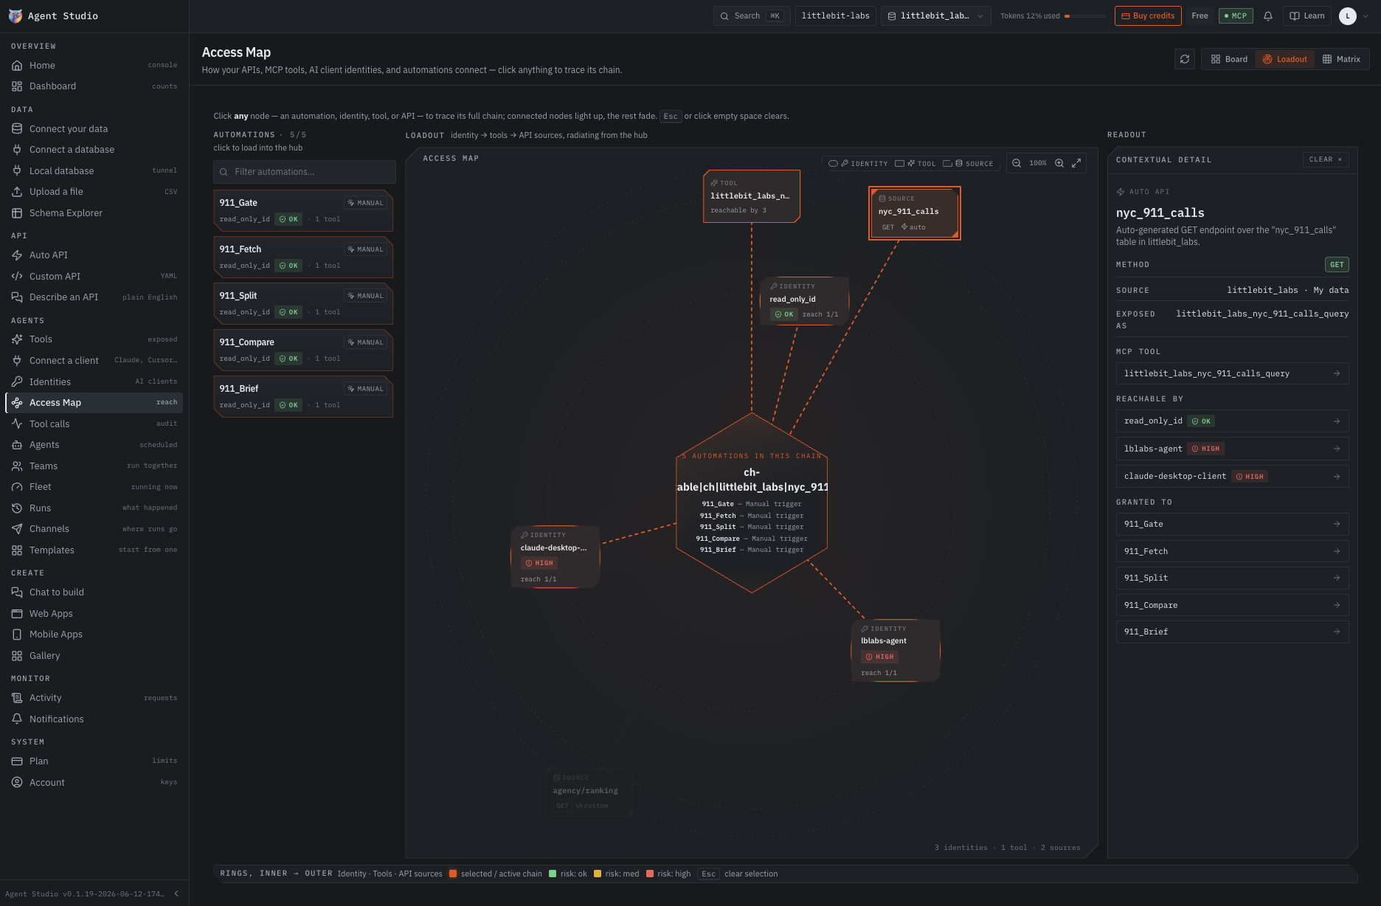Open the littlebit_labs_nyc_911_calls_query MCP tool row
Screen dimensions: 1381x906
[1232, 373]
